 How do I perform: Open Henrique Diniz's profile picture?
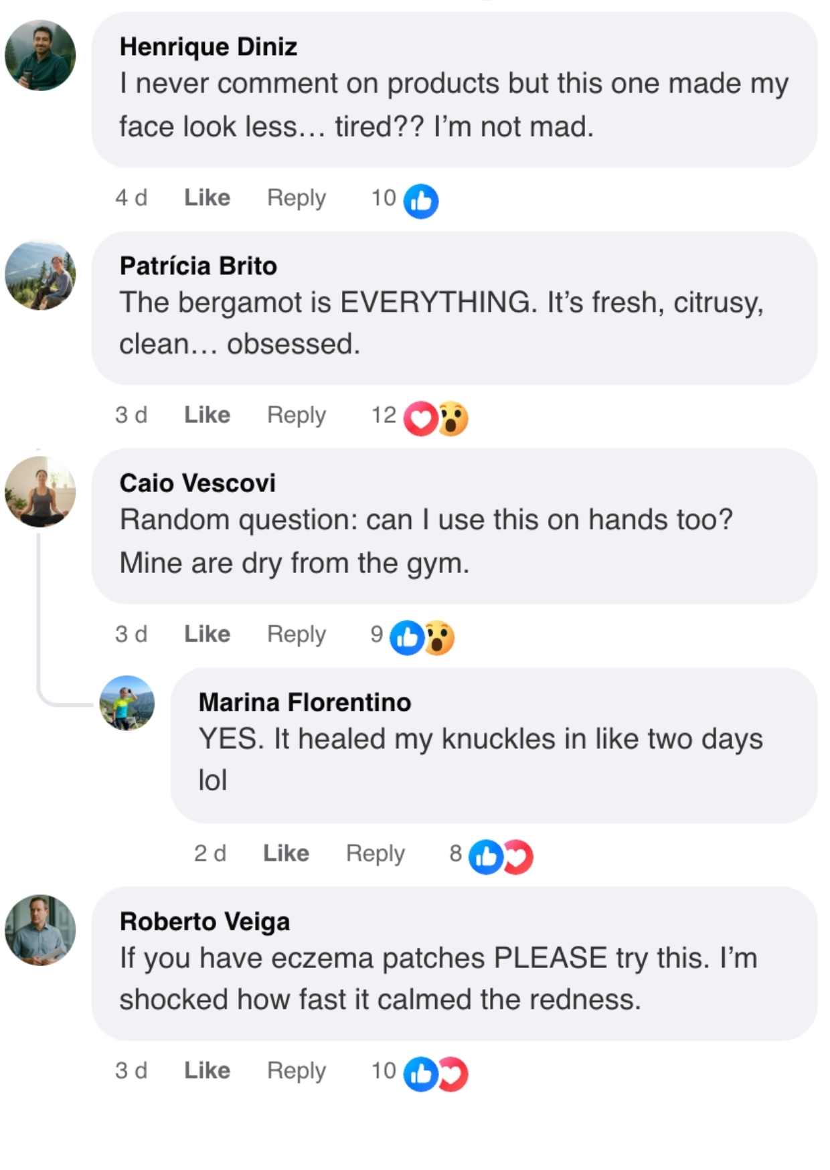40,56
